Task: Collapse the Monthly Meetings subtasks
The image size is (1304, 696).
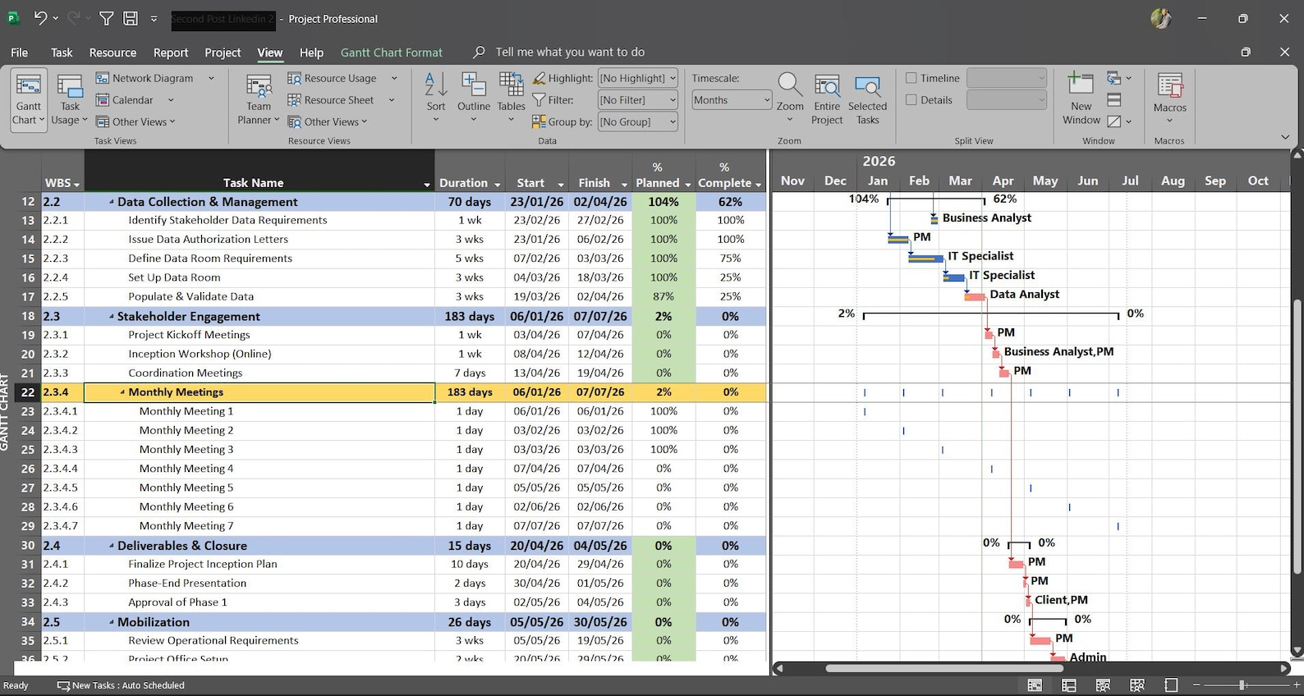Action: tap(122, 392)
